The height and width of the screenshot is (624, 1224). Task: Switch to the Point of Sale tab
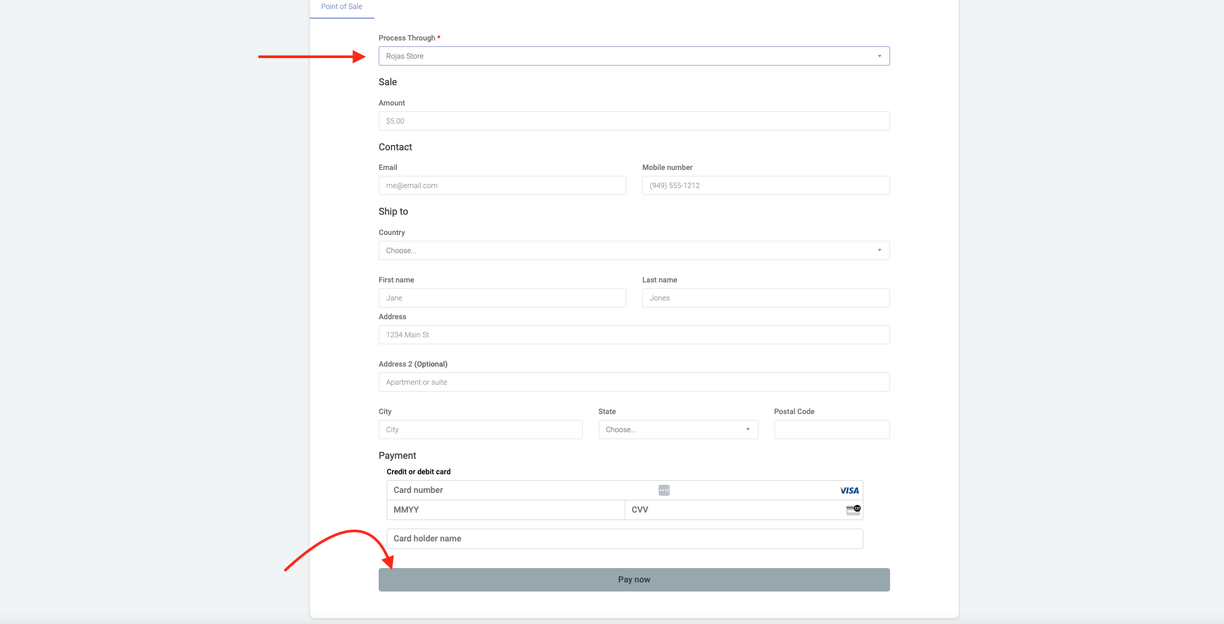click(341, 7)
